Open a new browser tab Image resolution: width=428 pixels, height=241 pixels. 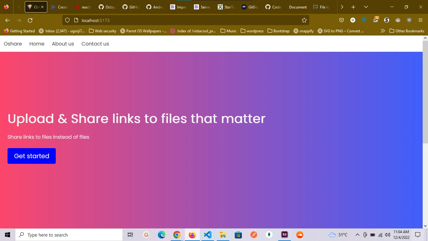pos(353,7)
